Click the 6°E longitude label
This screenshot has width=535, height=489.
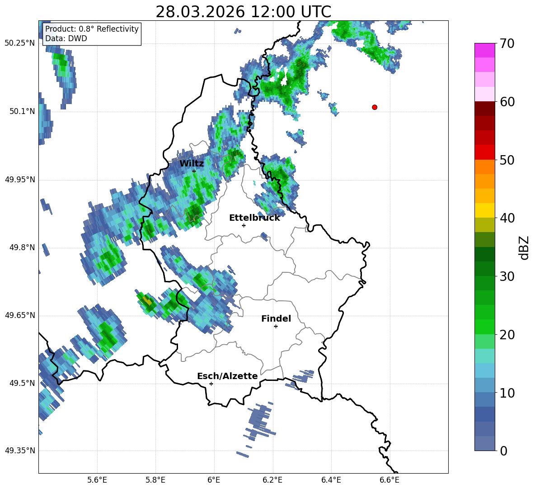tap(214, 480)
